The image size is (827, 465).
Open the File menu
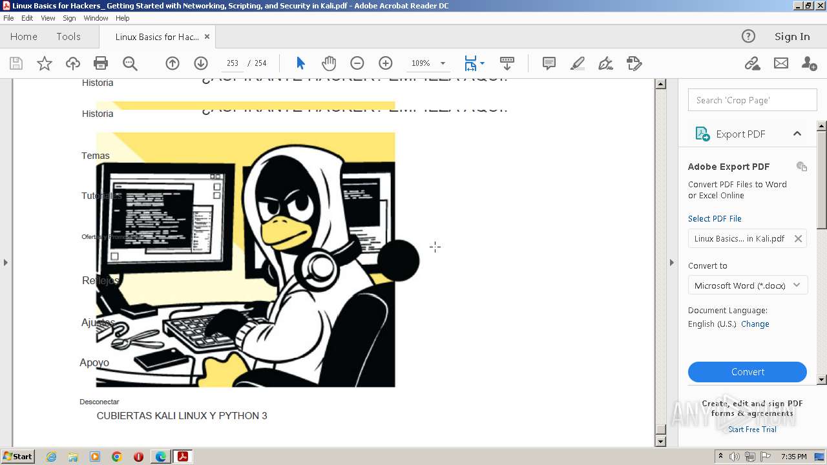click(8, 18)
